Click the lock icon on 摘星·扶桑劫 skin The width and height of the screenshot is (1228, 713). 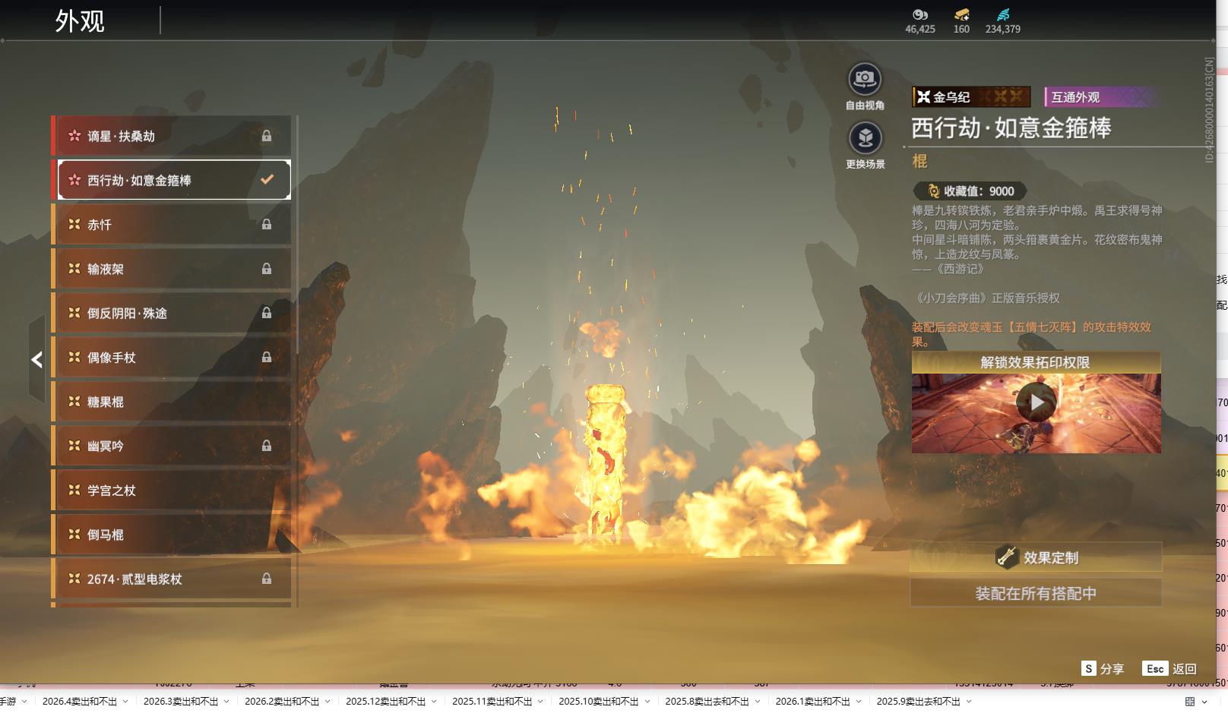[267, 136]
